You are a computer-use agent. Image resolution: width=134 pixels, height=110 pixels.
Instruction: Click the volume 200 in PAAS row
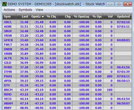pos(110,76)
